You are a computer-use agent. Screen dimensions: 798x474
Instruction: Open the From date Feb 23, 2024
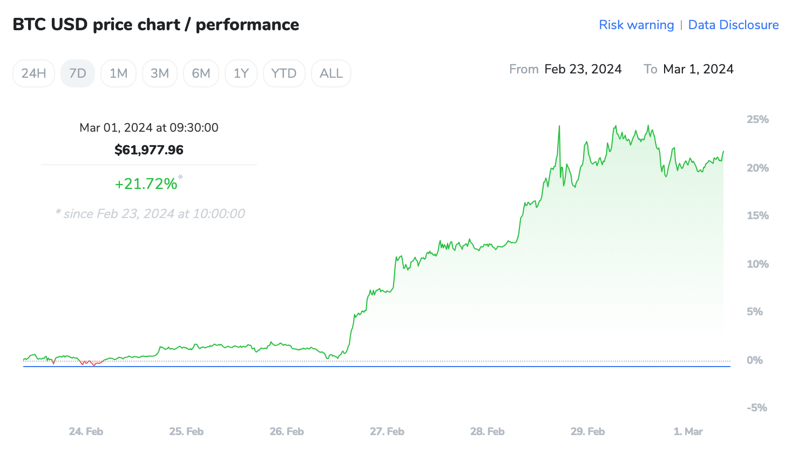point(583,69)
